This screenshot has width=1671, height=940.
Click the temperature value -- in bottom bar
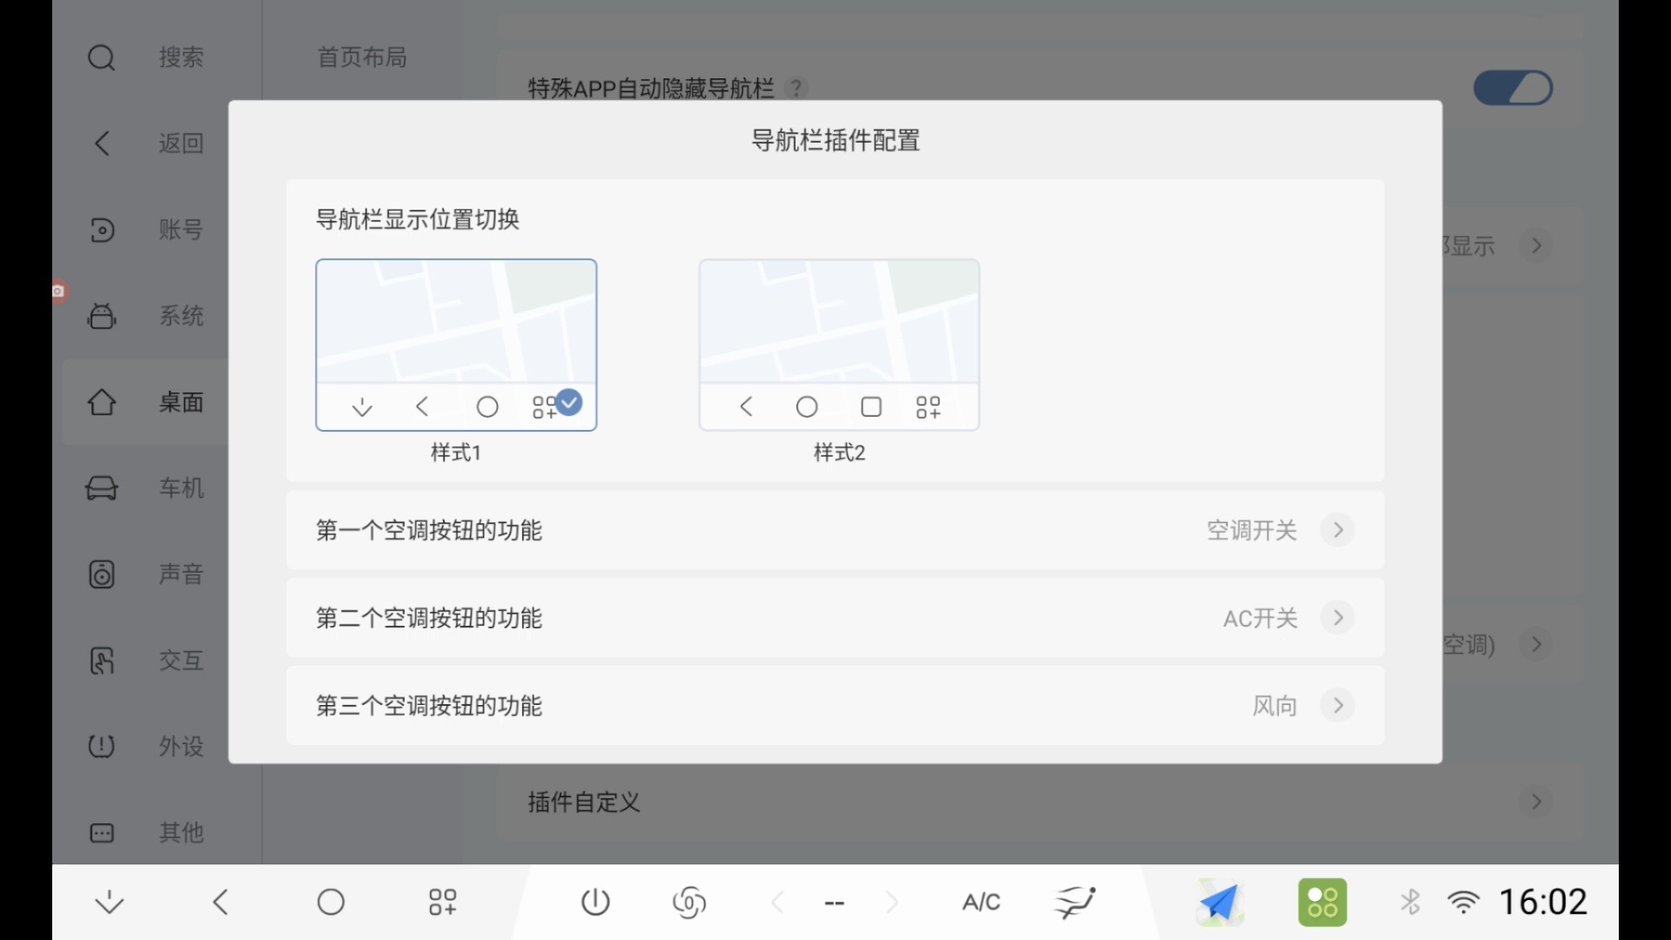(835, 903)
